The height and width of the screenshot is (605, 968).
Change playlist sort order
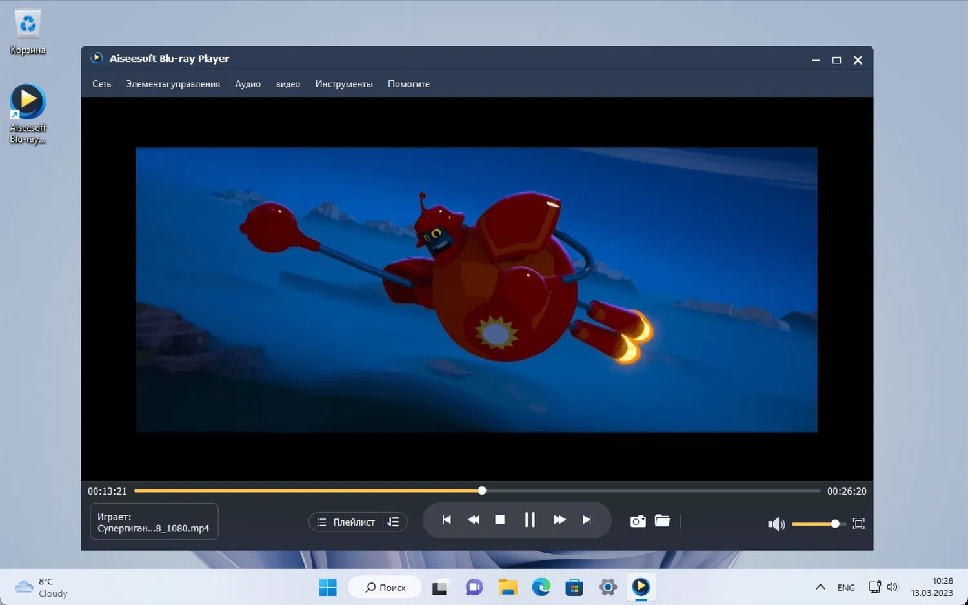click(x=394, y=522)
